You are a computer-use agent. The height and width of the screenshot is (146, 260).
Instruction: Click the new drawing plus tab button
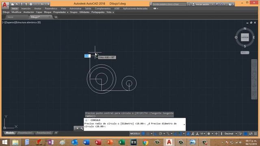click(56, 17)
